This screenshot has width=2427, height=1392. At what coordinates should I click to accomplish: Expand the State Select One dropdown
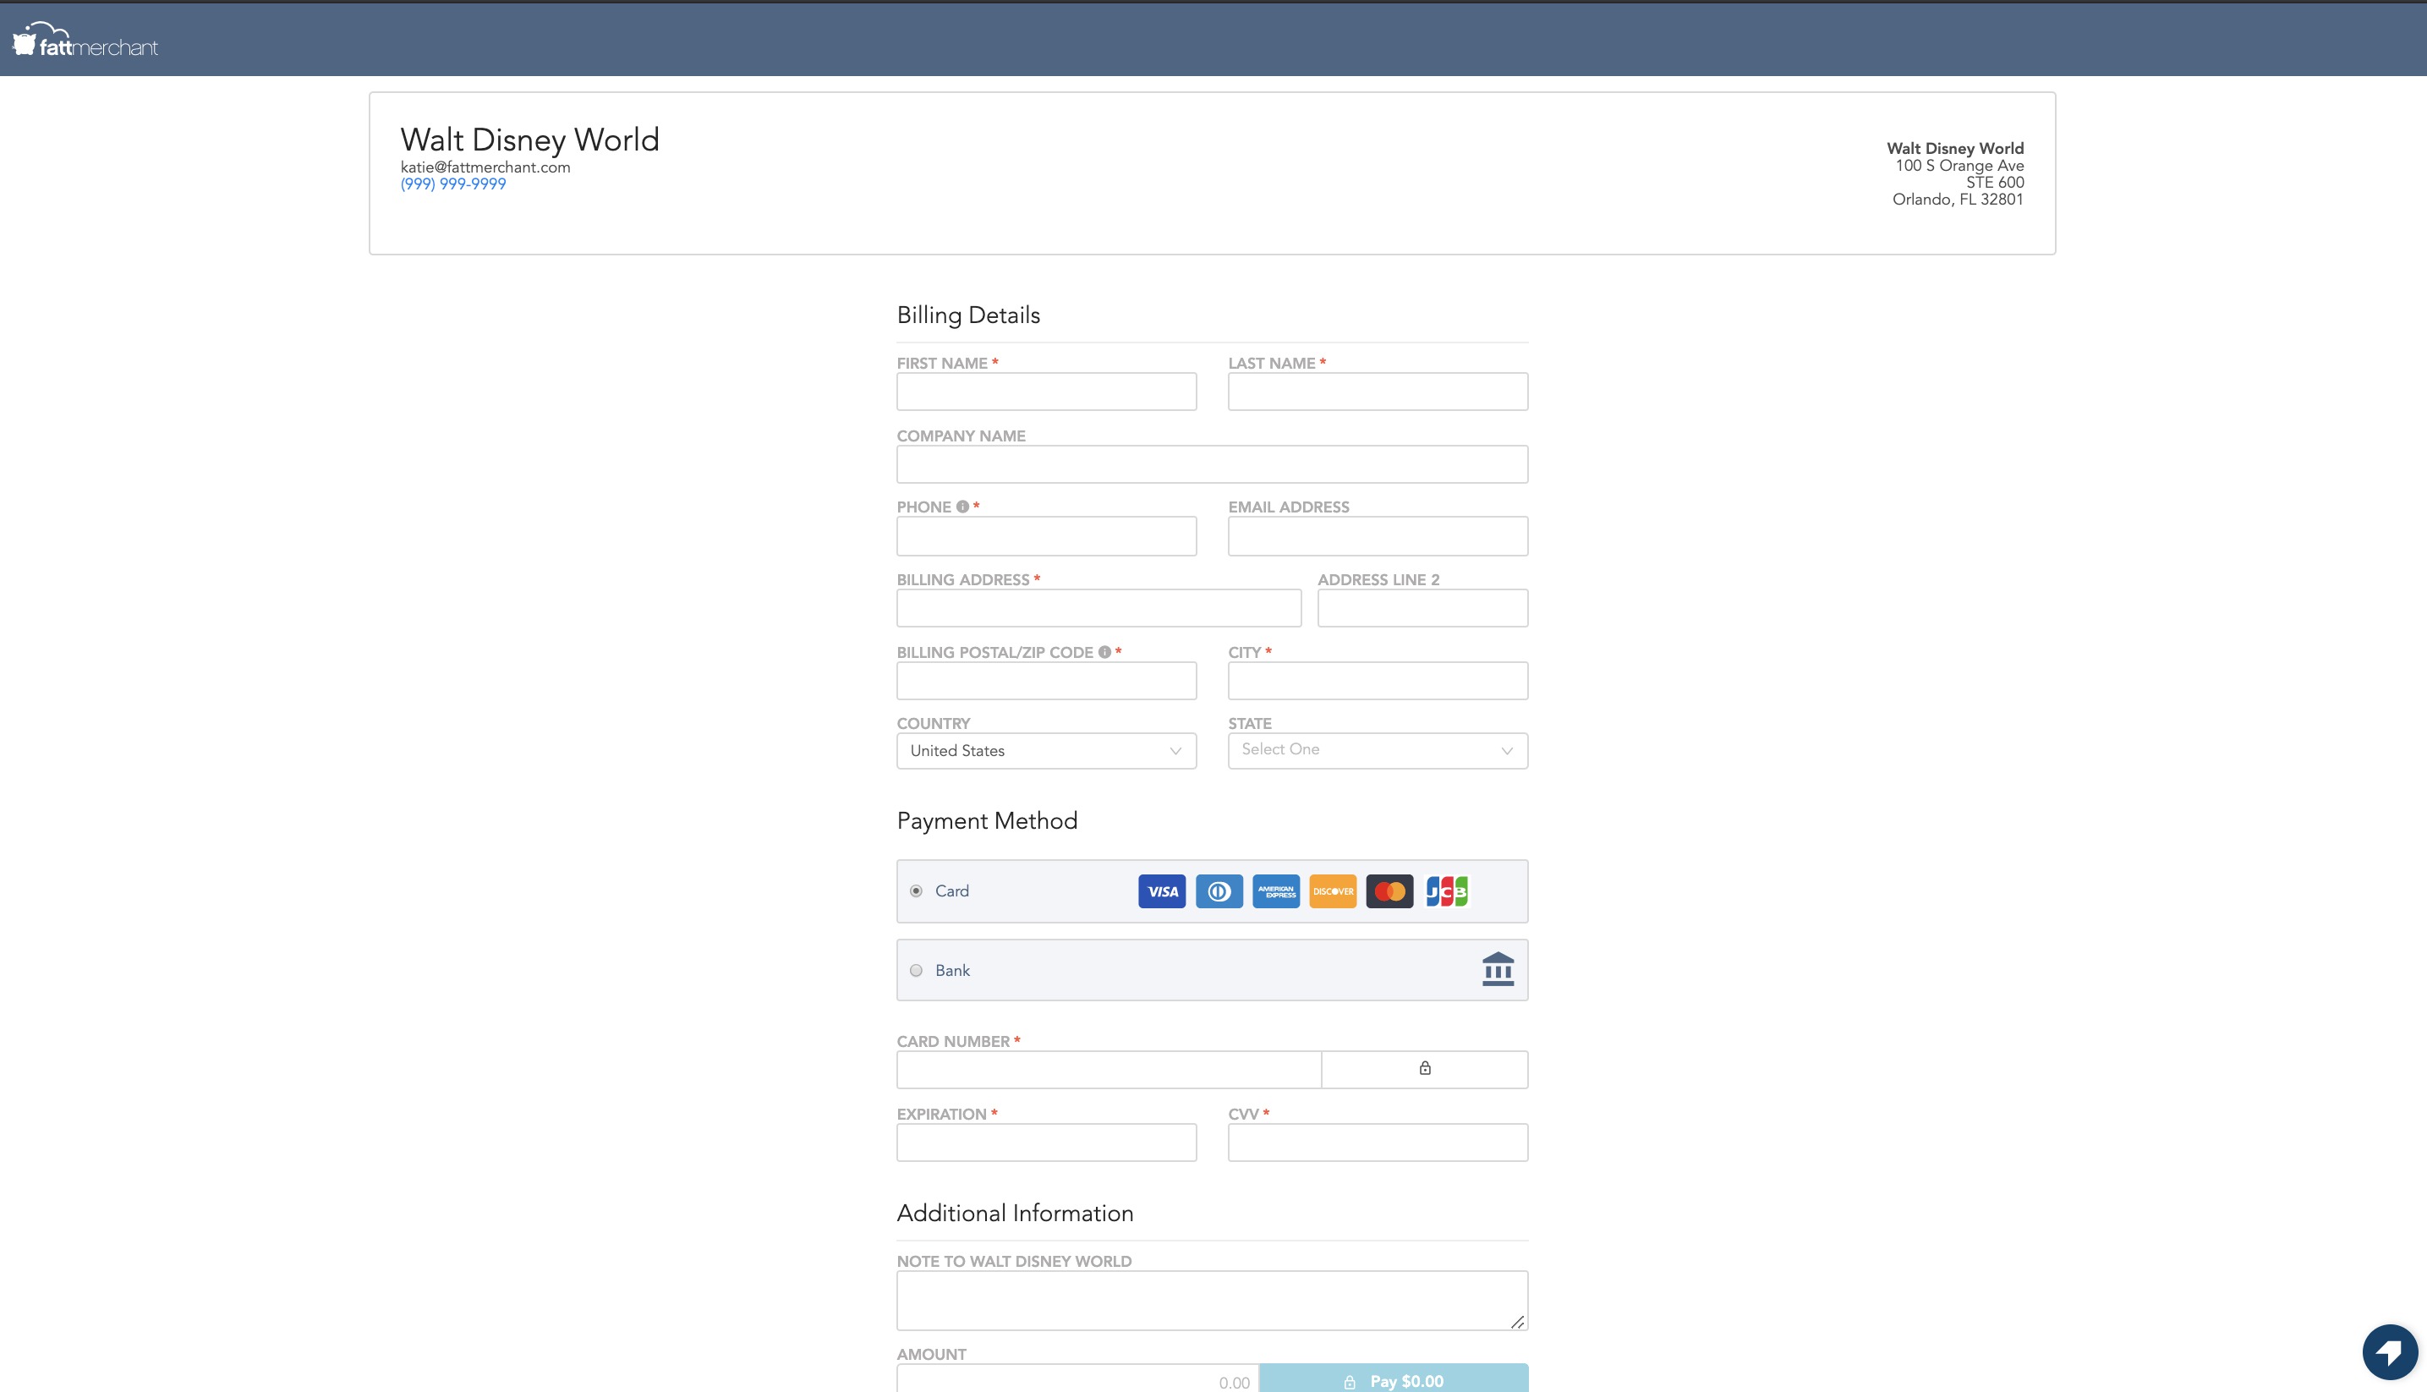1377,750
